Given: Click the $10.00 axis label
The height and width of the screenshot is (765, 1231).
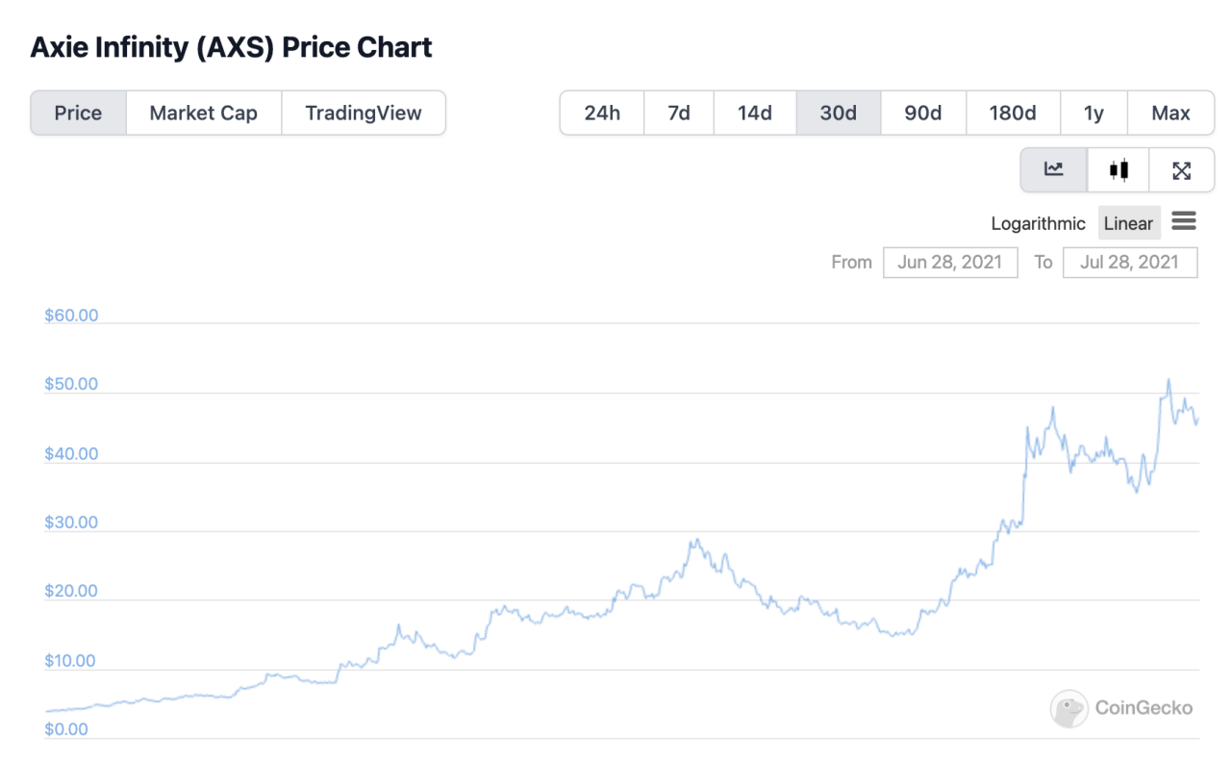Looking at the screenshot, I should pyautogui.click(x=71, y=660).
